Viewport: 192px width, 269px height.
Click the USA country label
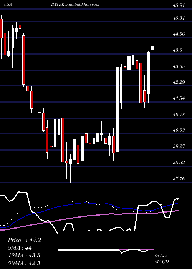(x=8, y=5)
